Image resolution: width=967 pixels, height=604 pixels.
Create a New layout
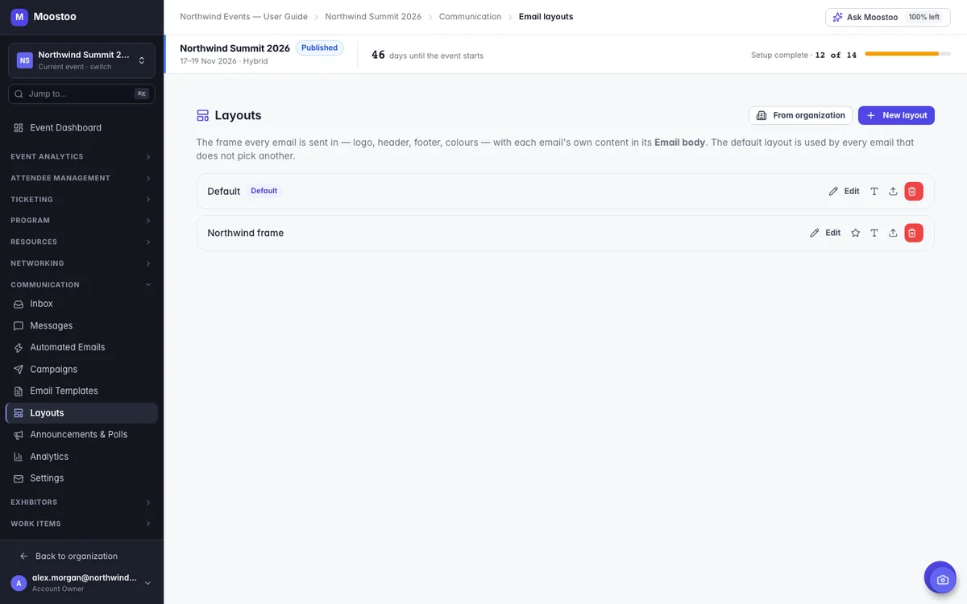click(896, 115)
